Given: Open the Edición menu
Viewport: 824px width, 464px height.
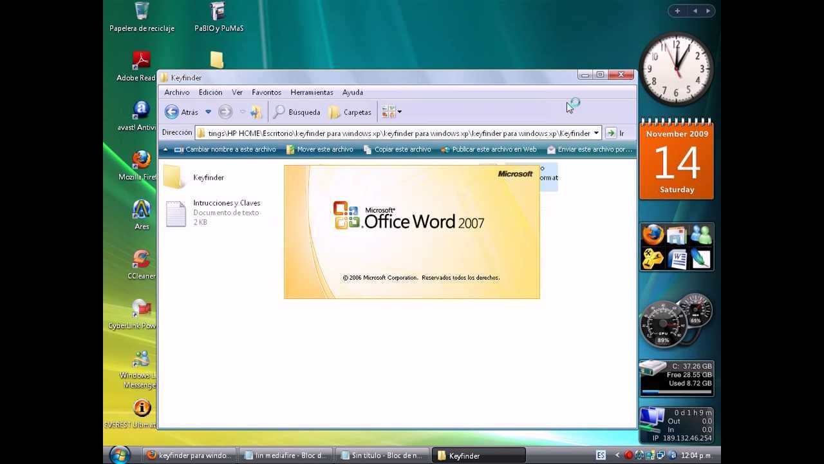Looking at the screenshot, I should coord(211,92).
